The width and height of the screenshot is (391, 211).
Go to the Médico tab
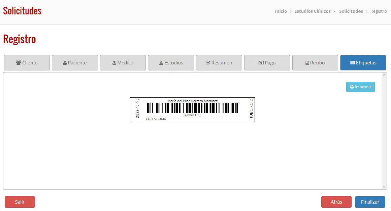point(123,63)
